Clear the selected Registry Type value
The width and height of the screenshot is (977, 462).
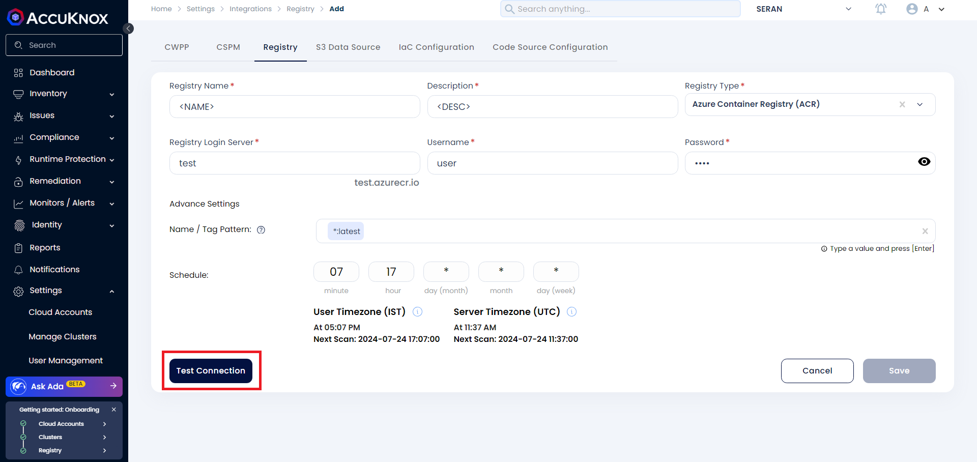pos(902,104)
